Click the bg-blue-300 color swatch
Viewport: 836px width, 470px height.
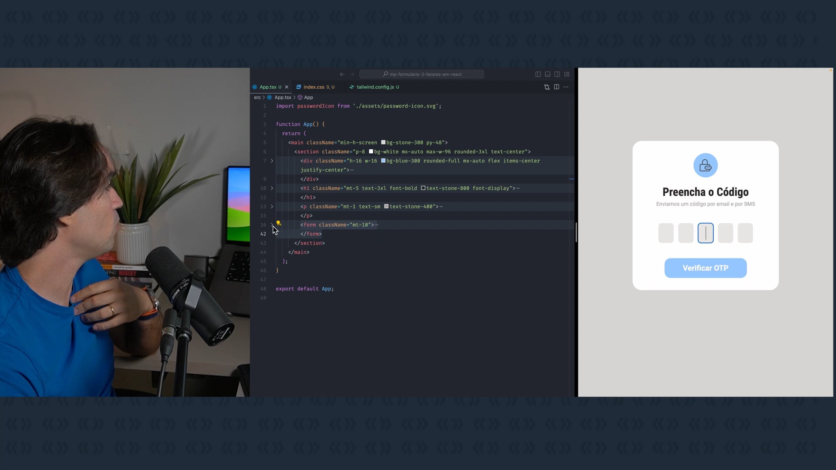click(x=383, y=161)
